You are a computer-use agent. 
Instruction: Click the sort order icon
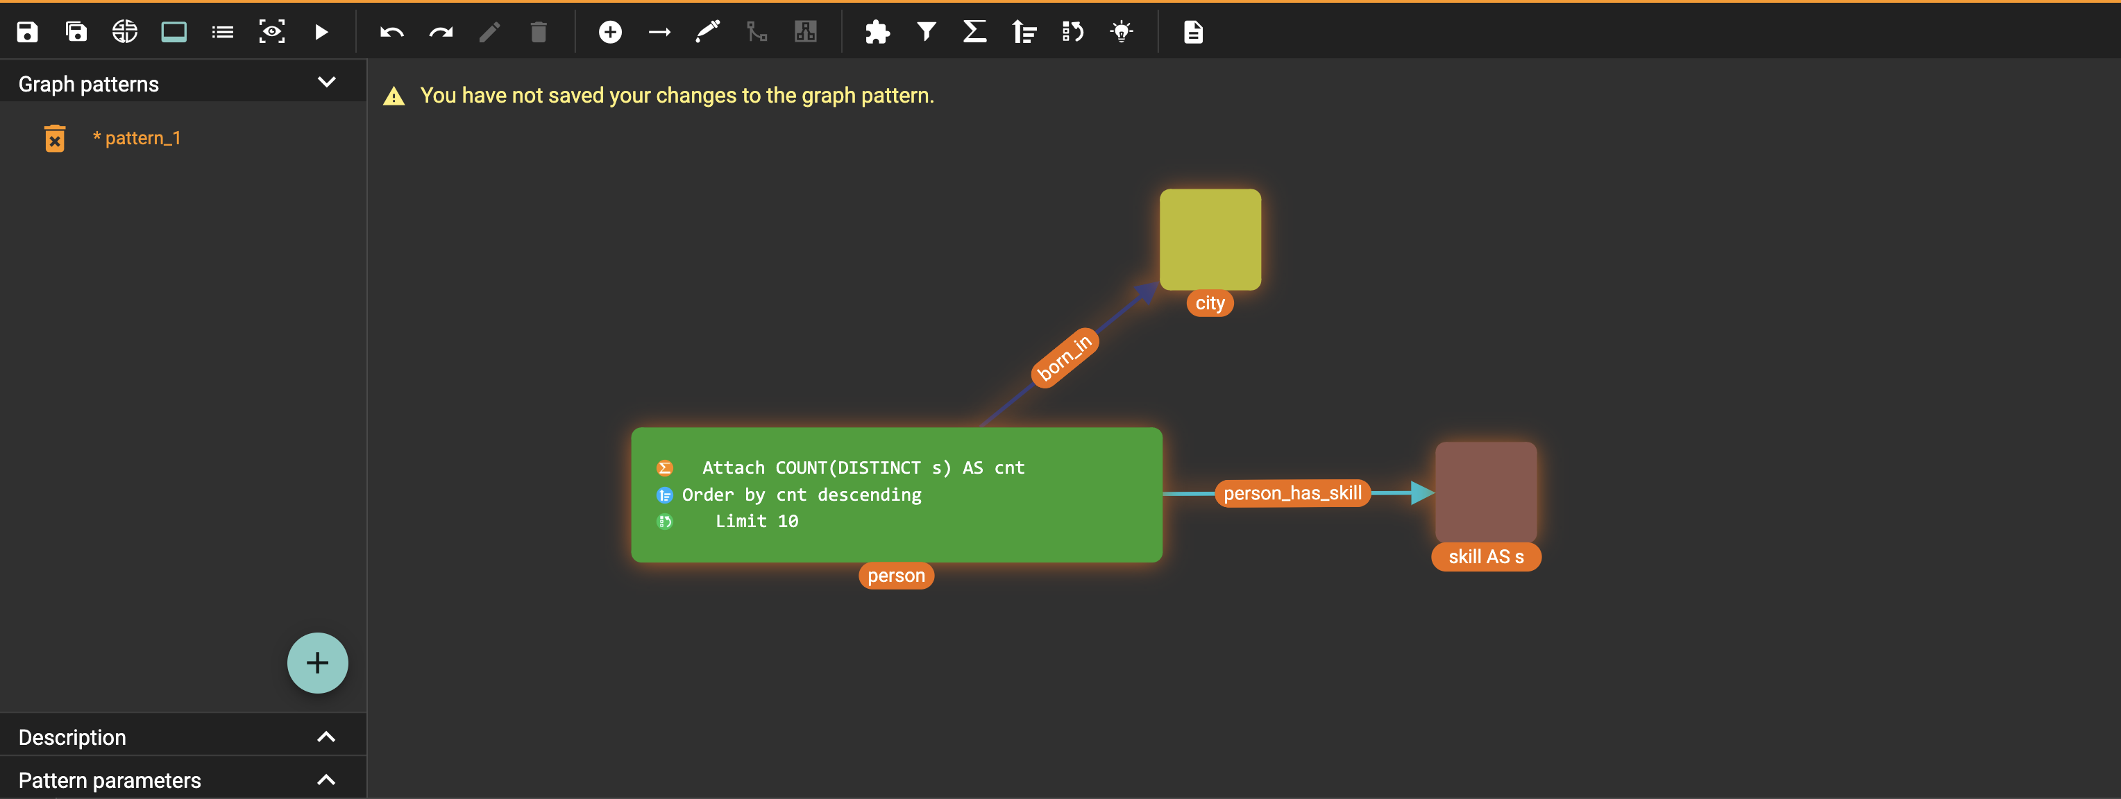1024,32
